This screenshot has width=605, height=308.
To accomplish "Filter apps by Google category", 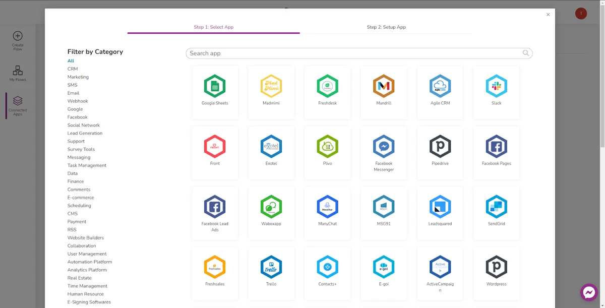I will click(75, 109).
